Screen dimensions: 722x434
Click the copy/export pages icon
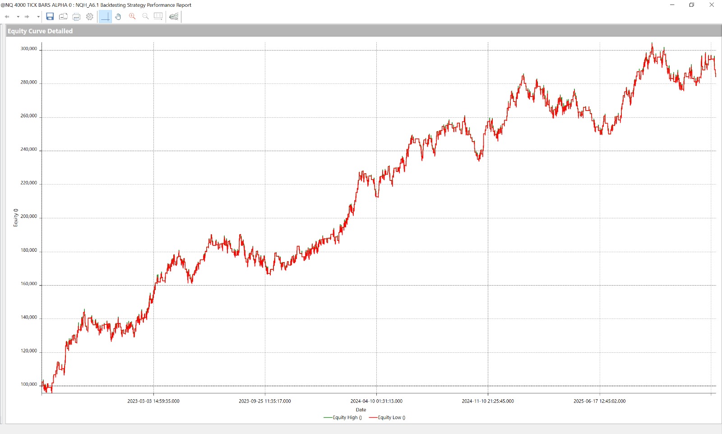point(63,17)
